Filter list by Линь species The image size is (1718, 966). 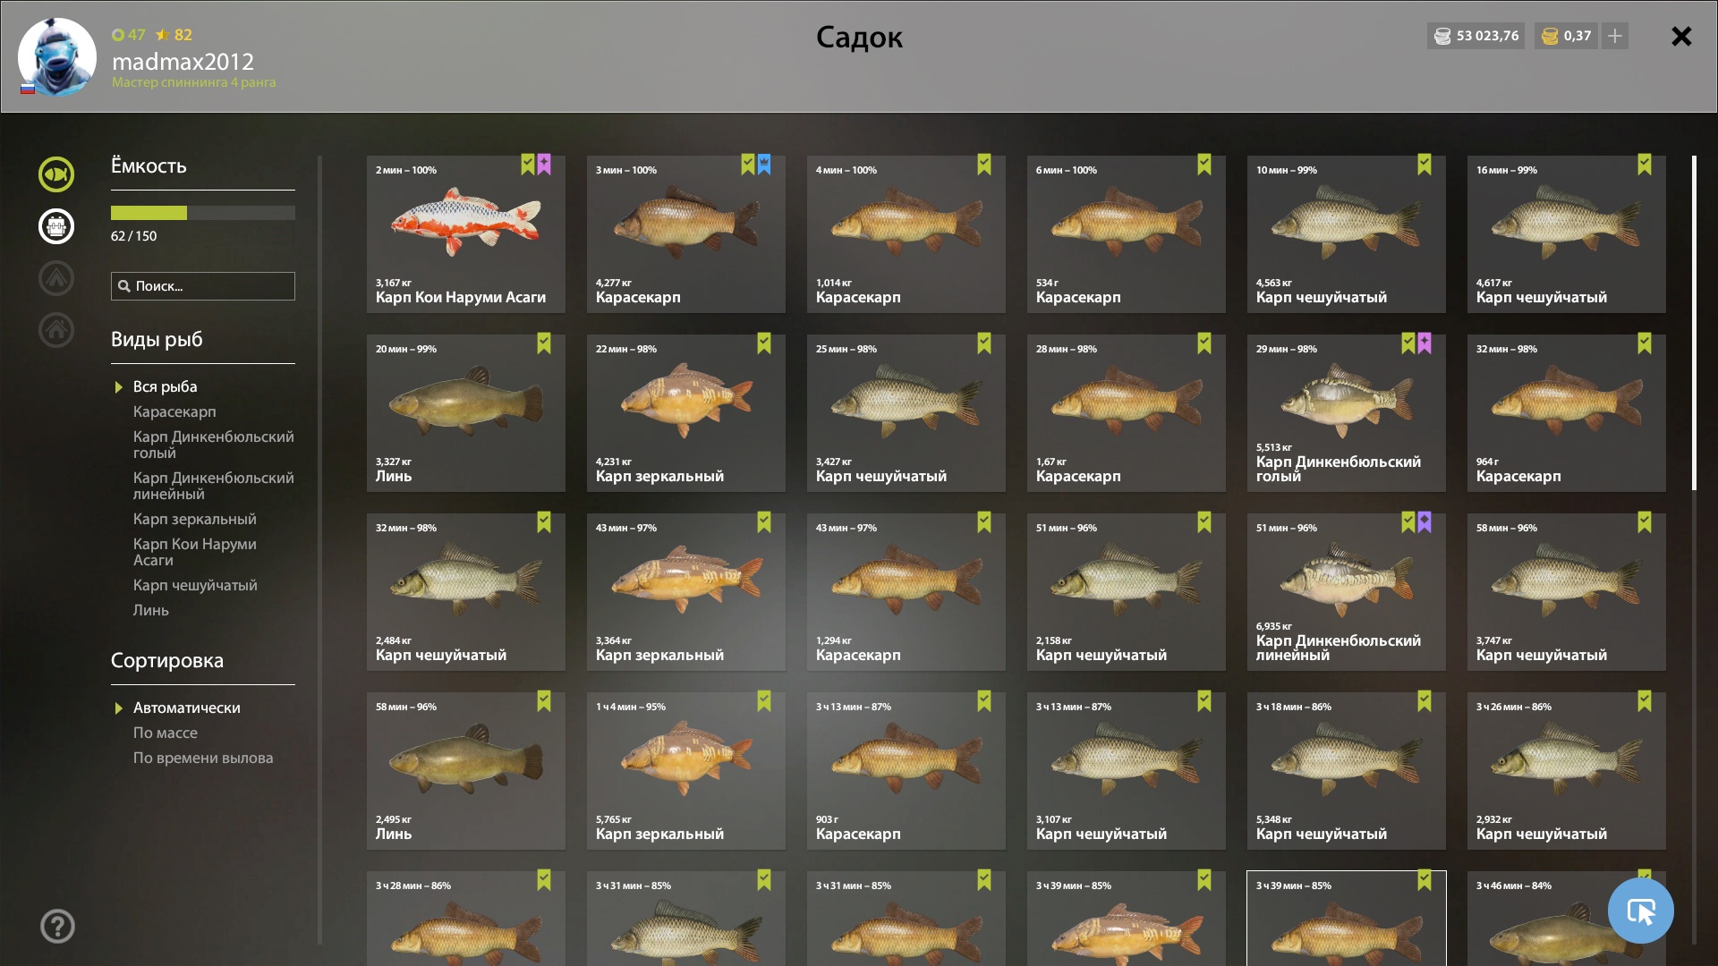click(151, 610)
